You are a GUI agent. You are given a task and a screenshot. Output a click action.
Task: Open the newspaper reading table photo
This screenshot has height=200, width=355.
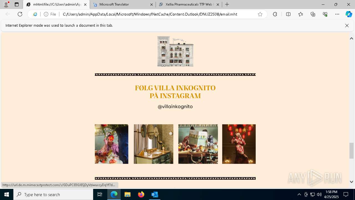click(198, 144)
